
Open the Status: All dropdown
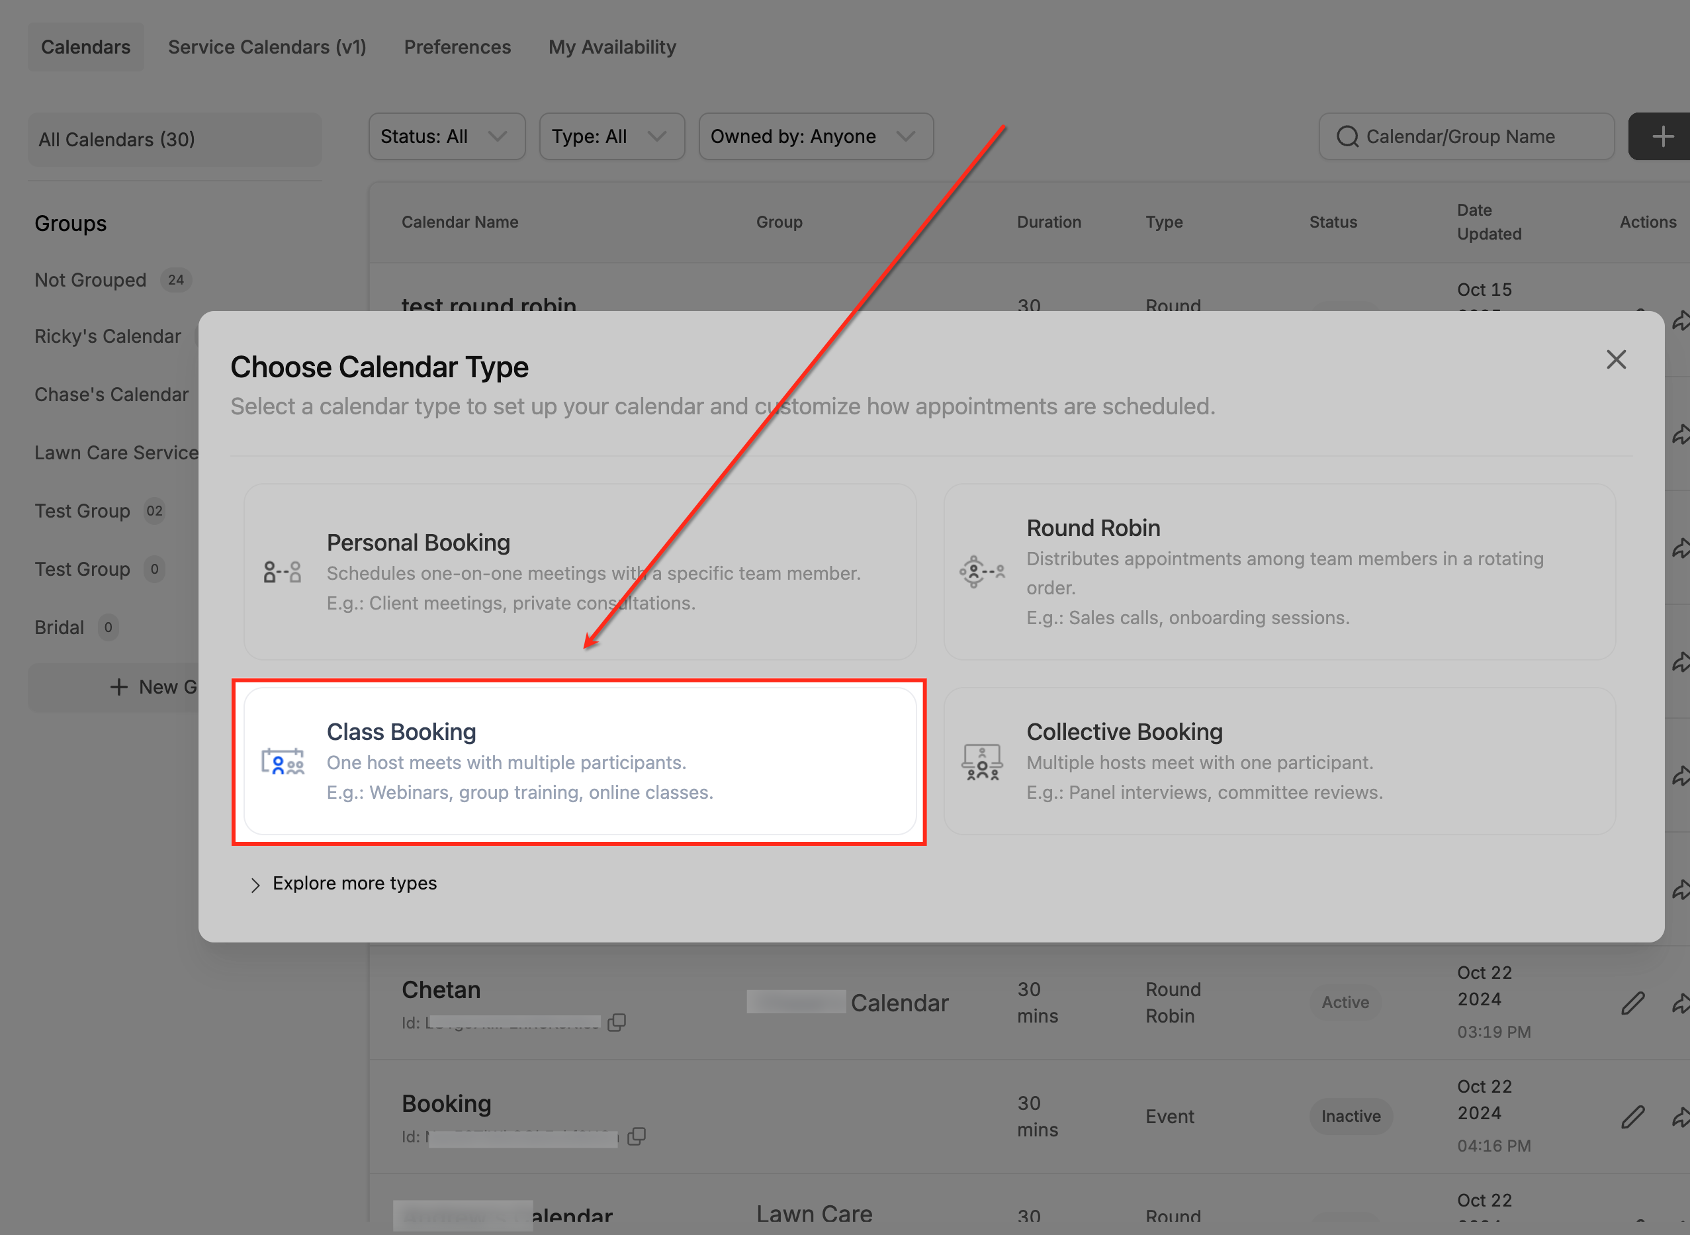click(446, 137)
